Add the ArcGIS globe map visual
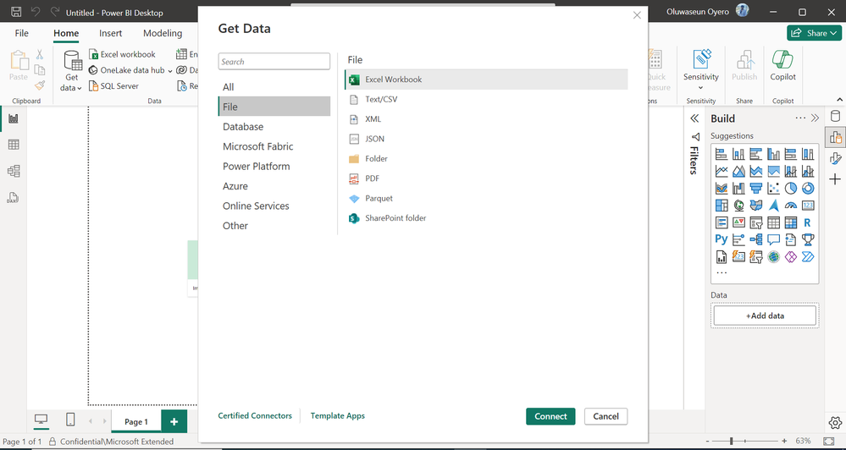Image resolution: width=846 pixels, height=450 pixels. [x=773, y=256]
